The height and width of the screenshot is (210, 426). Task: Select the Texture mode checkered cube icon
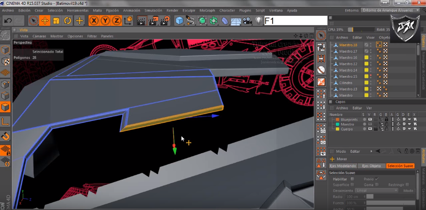pyautogui.click(x=5, y=62)
